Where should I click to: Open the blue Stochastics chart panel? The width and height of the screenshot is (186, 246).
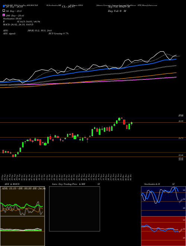[x=163, y=201]
